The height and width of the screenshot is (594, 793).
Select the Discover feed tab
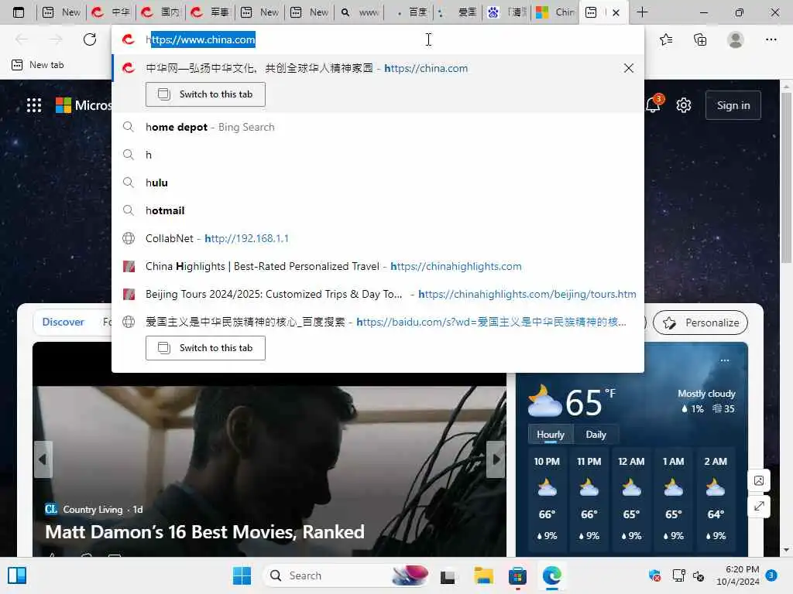pos(64,323)
